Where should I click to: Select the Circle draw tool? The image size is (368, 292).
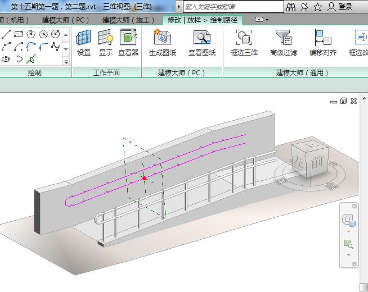pyautogui.click(x=56, y=34)
